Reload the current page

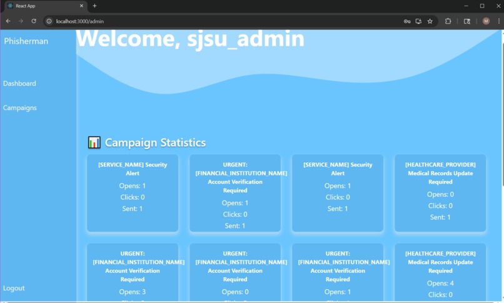click(34, 21)
